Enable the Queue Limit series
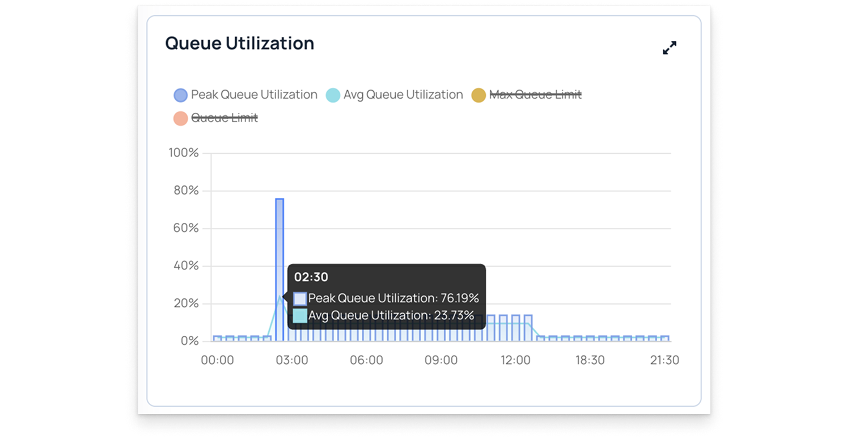This screenshot has height=439, width=847. [225, 118]
